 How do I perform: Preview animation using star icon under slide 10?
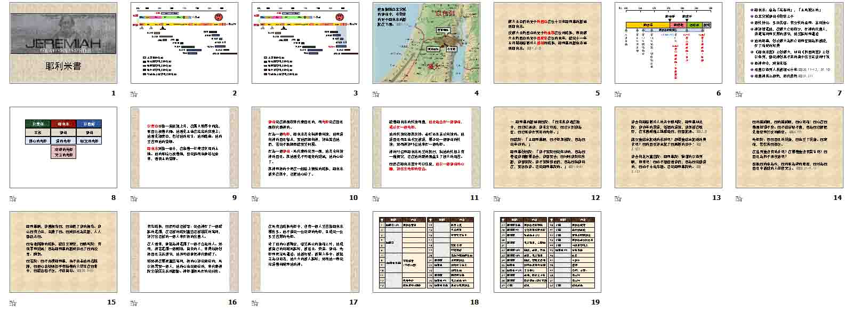(x=255, y=198)
